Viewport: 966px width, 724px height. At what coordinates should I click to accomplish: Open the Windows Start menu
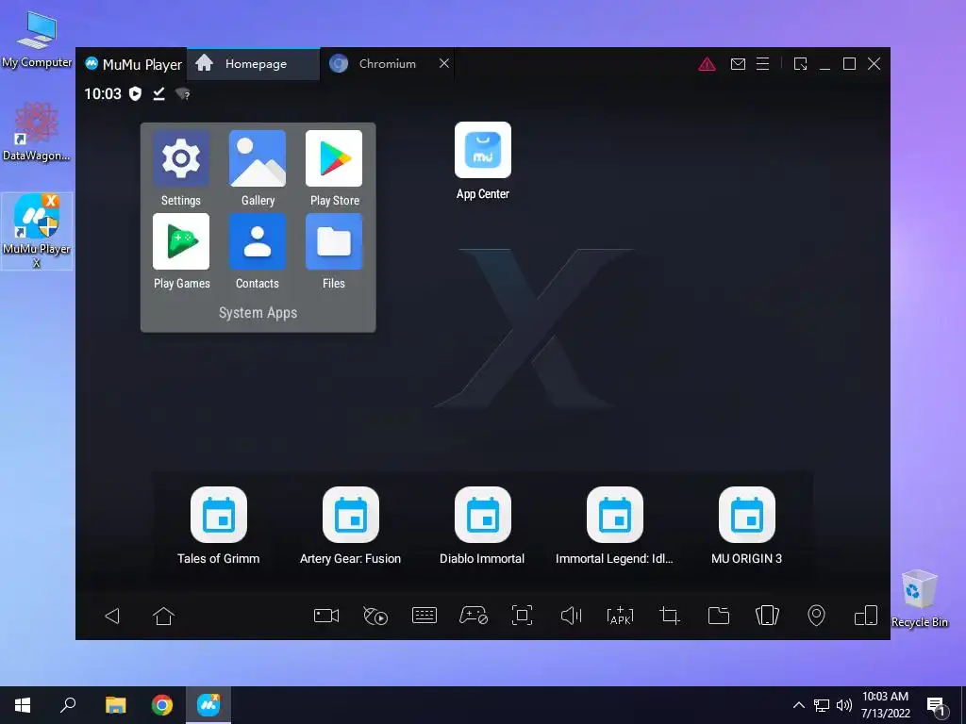pyautogui.click(x=23, y=705)
